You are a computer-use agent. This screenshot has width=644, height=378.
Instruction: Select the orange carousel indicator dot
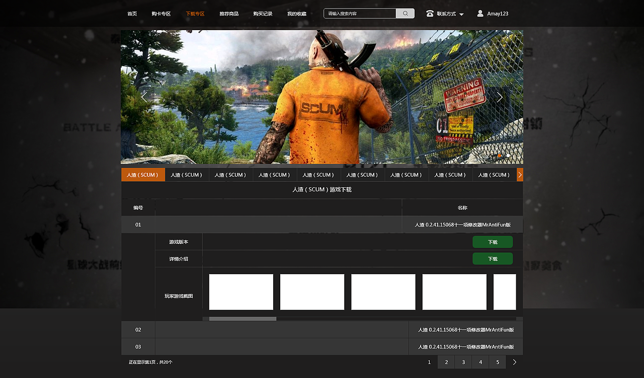[499, 156]
